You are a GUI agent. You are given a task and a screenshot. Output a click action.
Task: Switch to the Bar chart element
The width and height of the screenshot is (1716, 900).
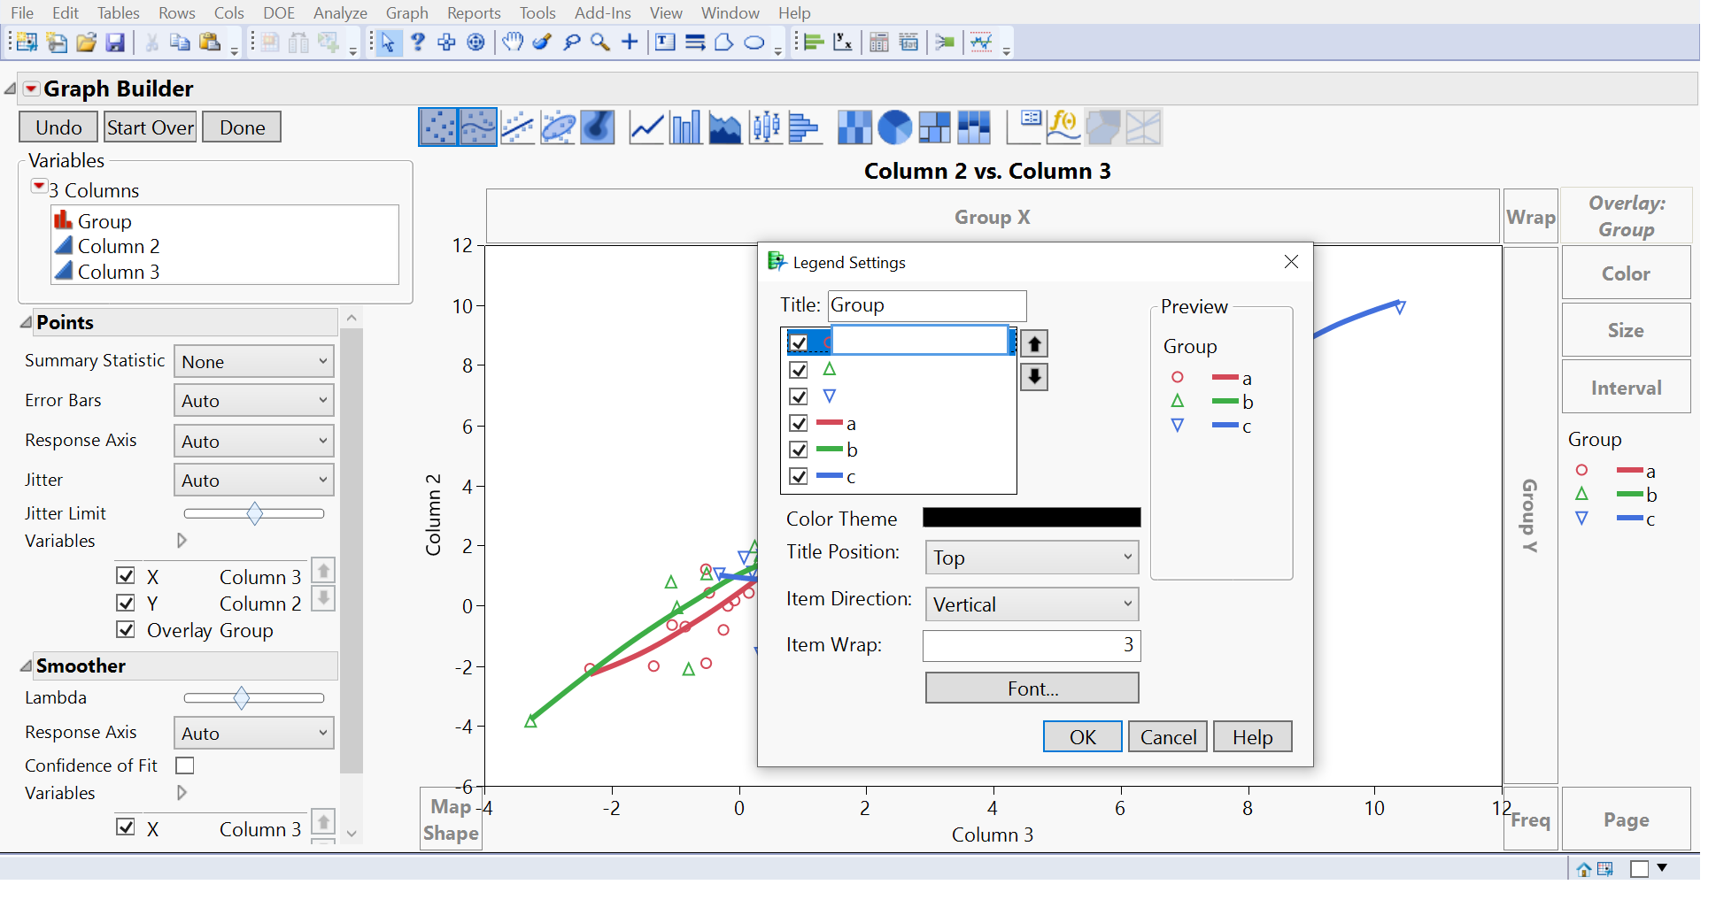coord(685,127)
